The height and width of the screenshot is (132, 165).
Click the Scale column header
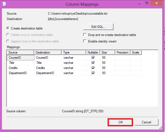tap(136, 52)
